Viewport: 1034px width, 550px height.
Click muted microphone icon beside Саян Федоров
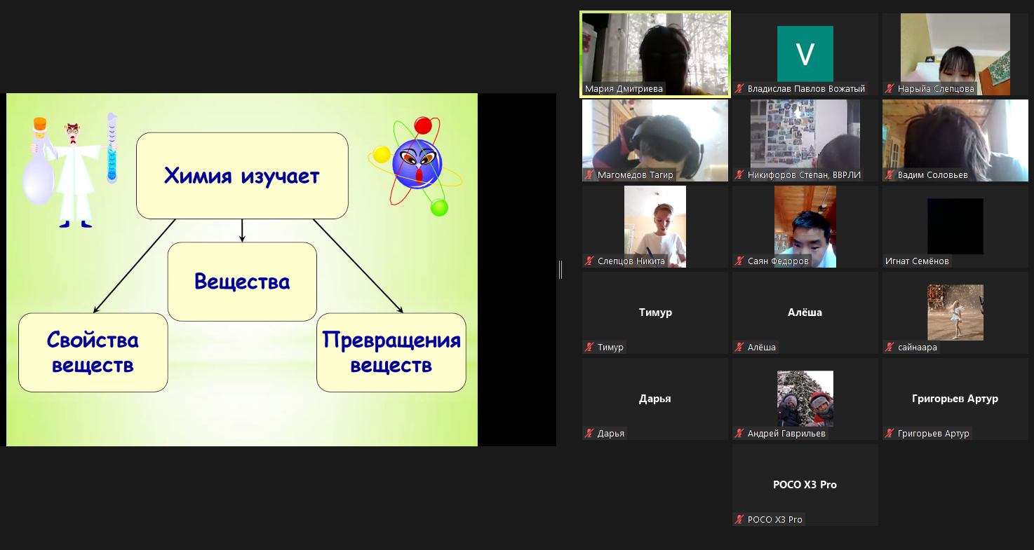pyautogui.click(x=739, y=261)
